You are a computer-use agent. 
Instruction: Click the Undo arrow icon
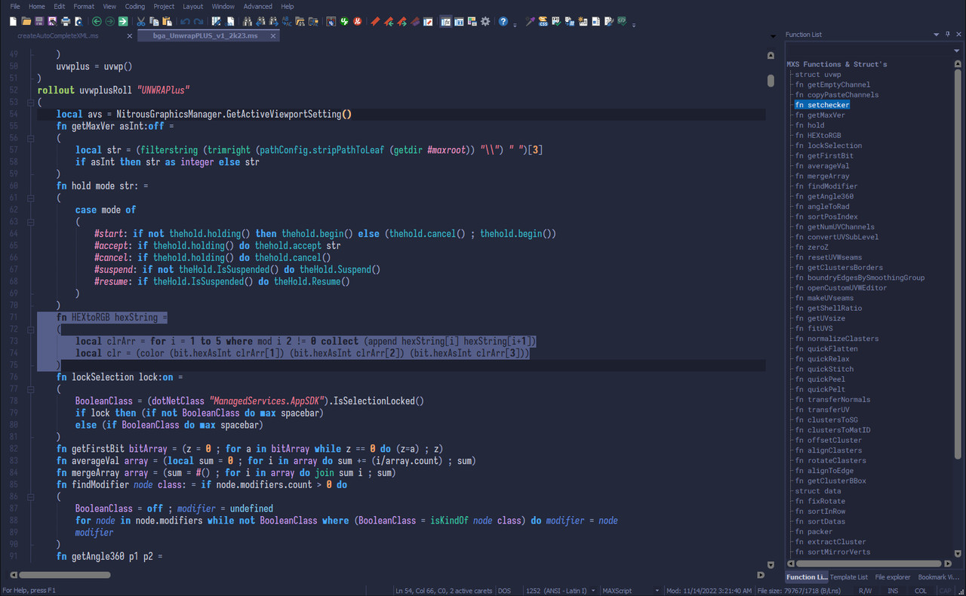(x=185, y=21)
